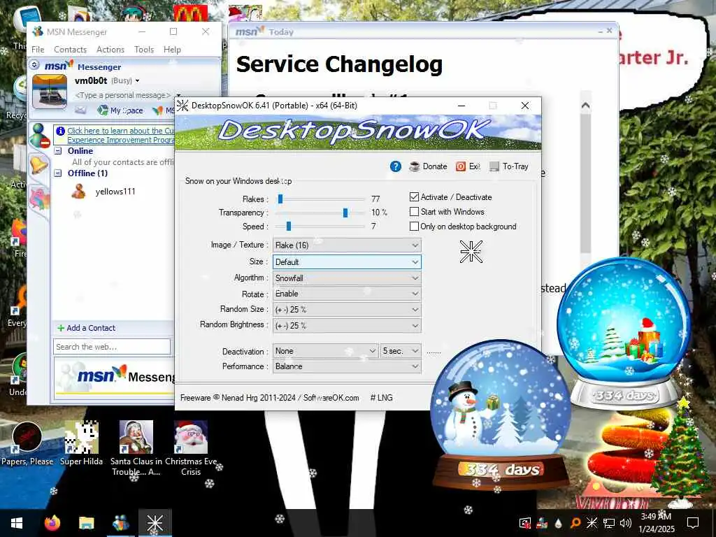Screen dimensions: 716x537
Task: Open Contacts menu in MSN Messenger
Action: 70,50
